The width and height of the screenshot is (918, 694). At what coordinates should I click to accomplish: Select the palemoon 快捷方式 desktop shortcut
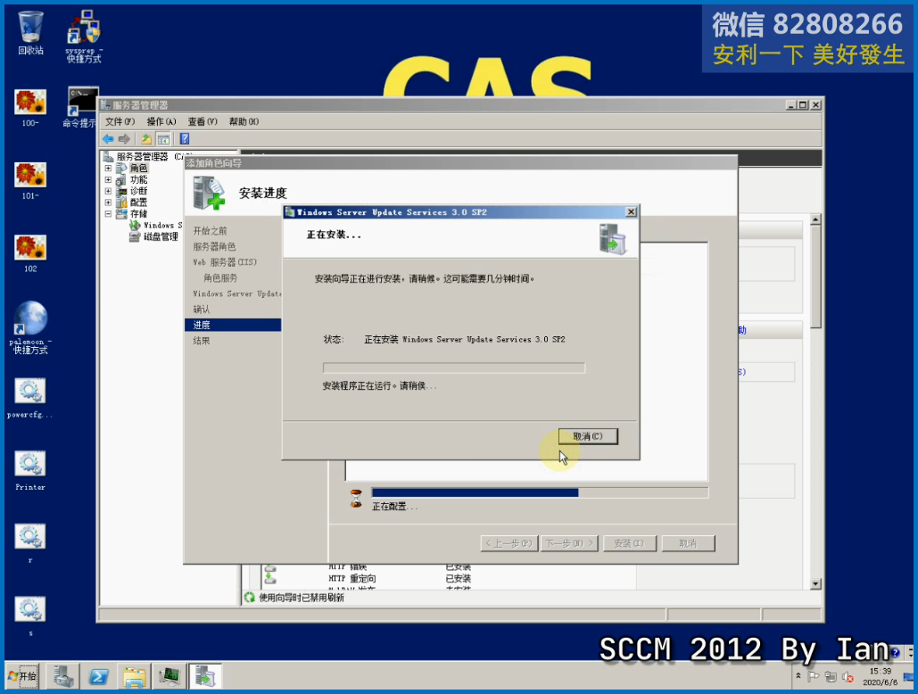30,327
